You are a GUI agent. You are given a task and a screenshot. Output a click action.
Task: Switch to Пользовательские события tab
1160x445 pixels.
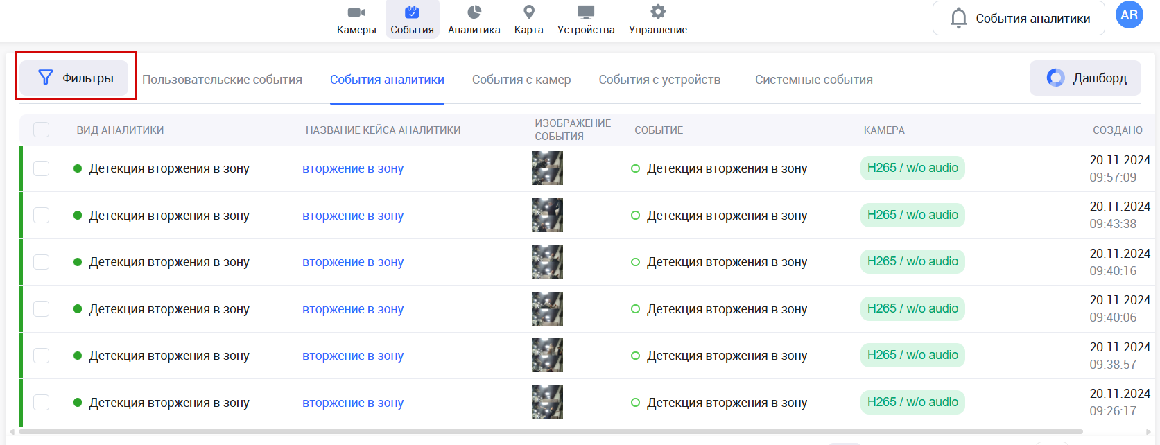pos(222,80)
